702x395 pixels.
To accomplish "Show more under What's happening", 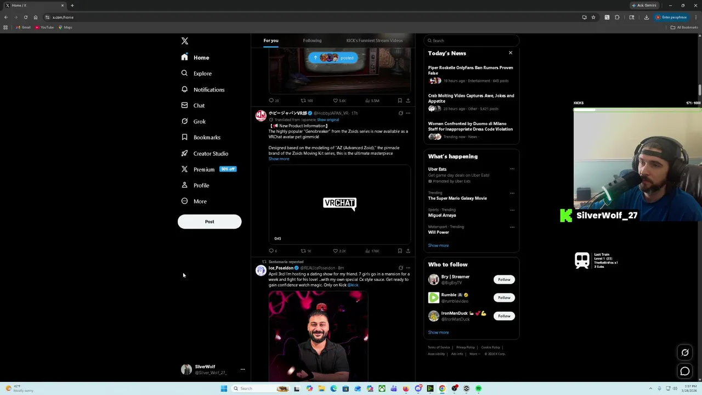I will pyautogui.click(x=438, y=246).
